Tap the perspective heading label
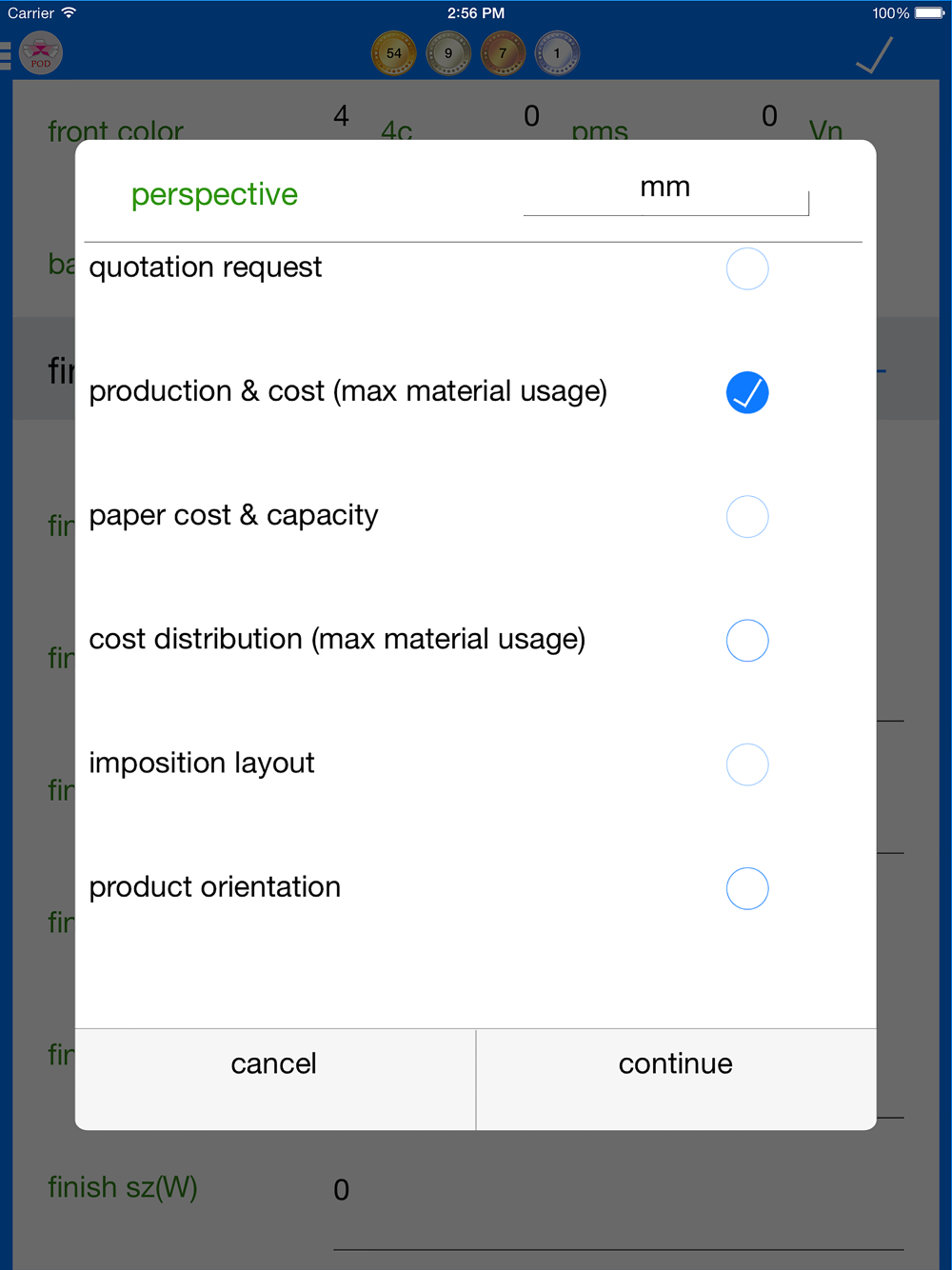This screenshot has width=952, height=1270. [214, 194]
